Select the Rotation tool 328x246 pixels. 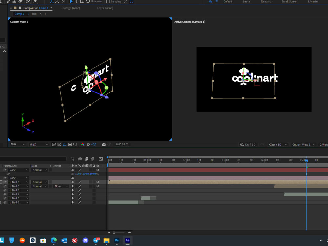(87, 2)
